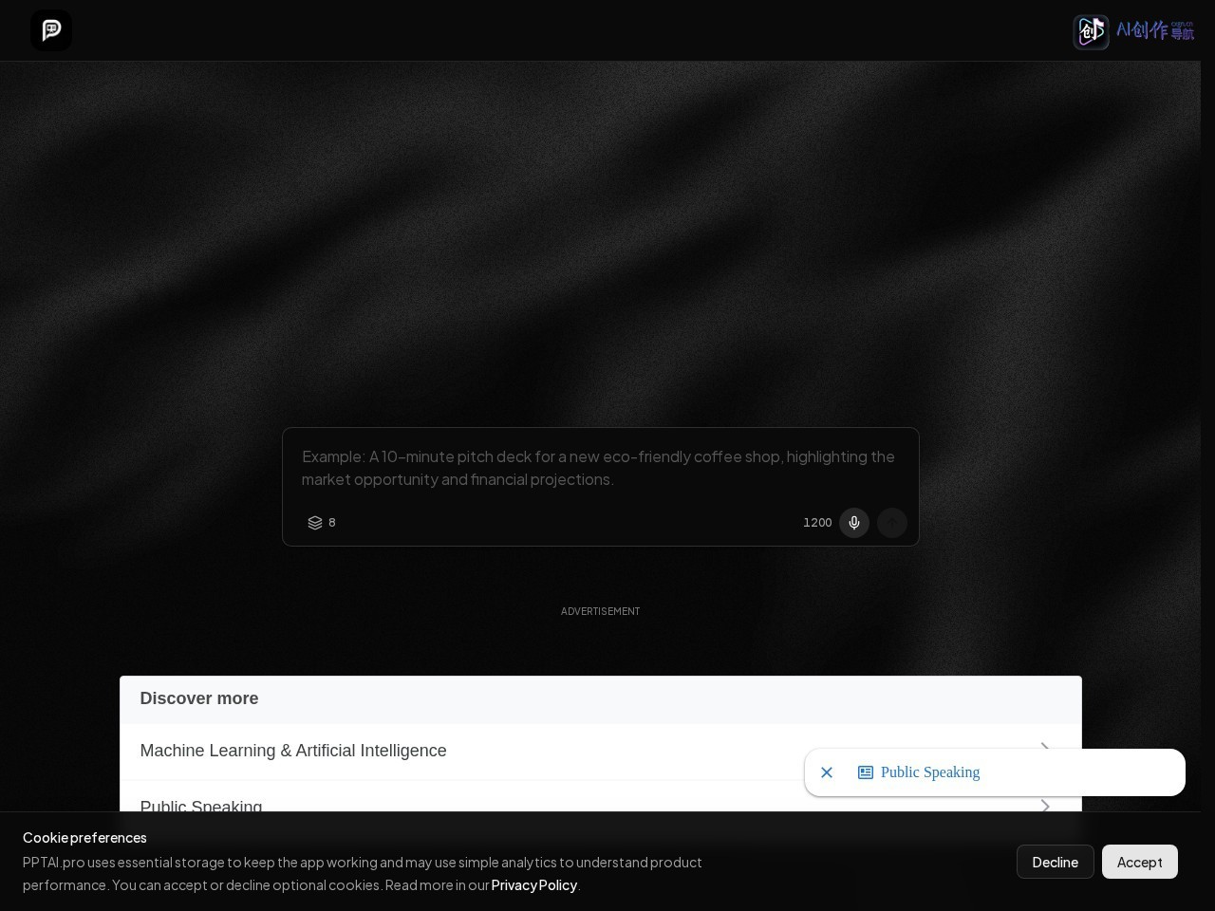
Task: Expand the chevron on the Public Speaking row
Action: (x=1045, y=806)
